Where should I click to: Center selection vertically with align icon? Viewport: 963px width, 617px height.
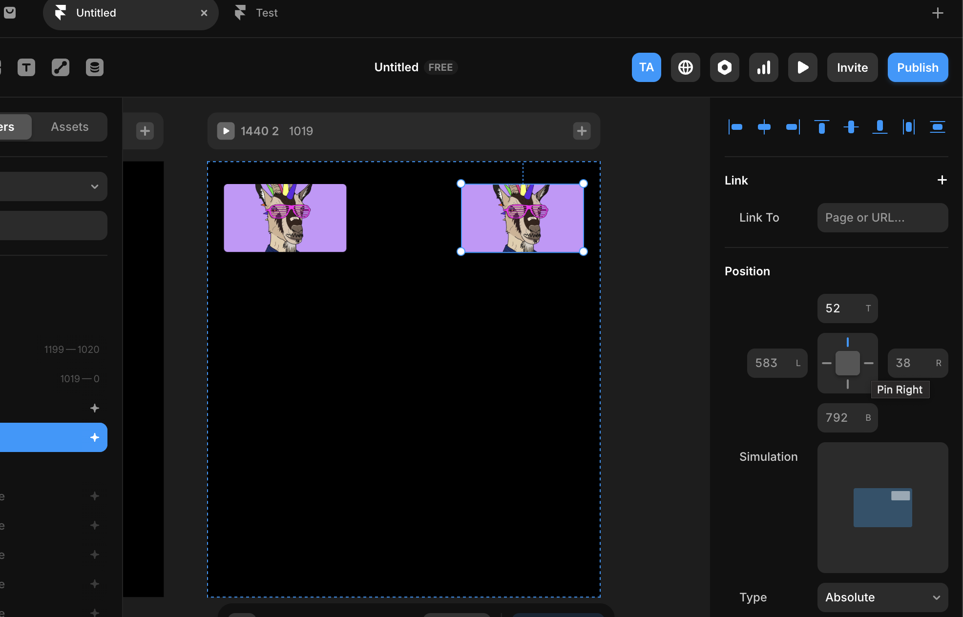851,127
